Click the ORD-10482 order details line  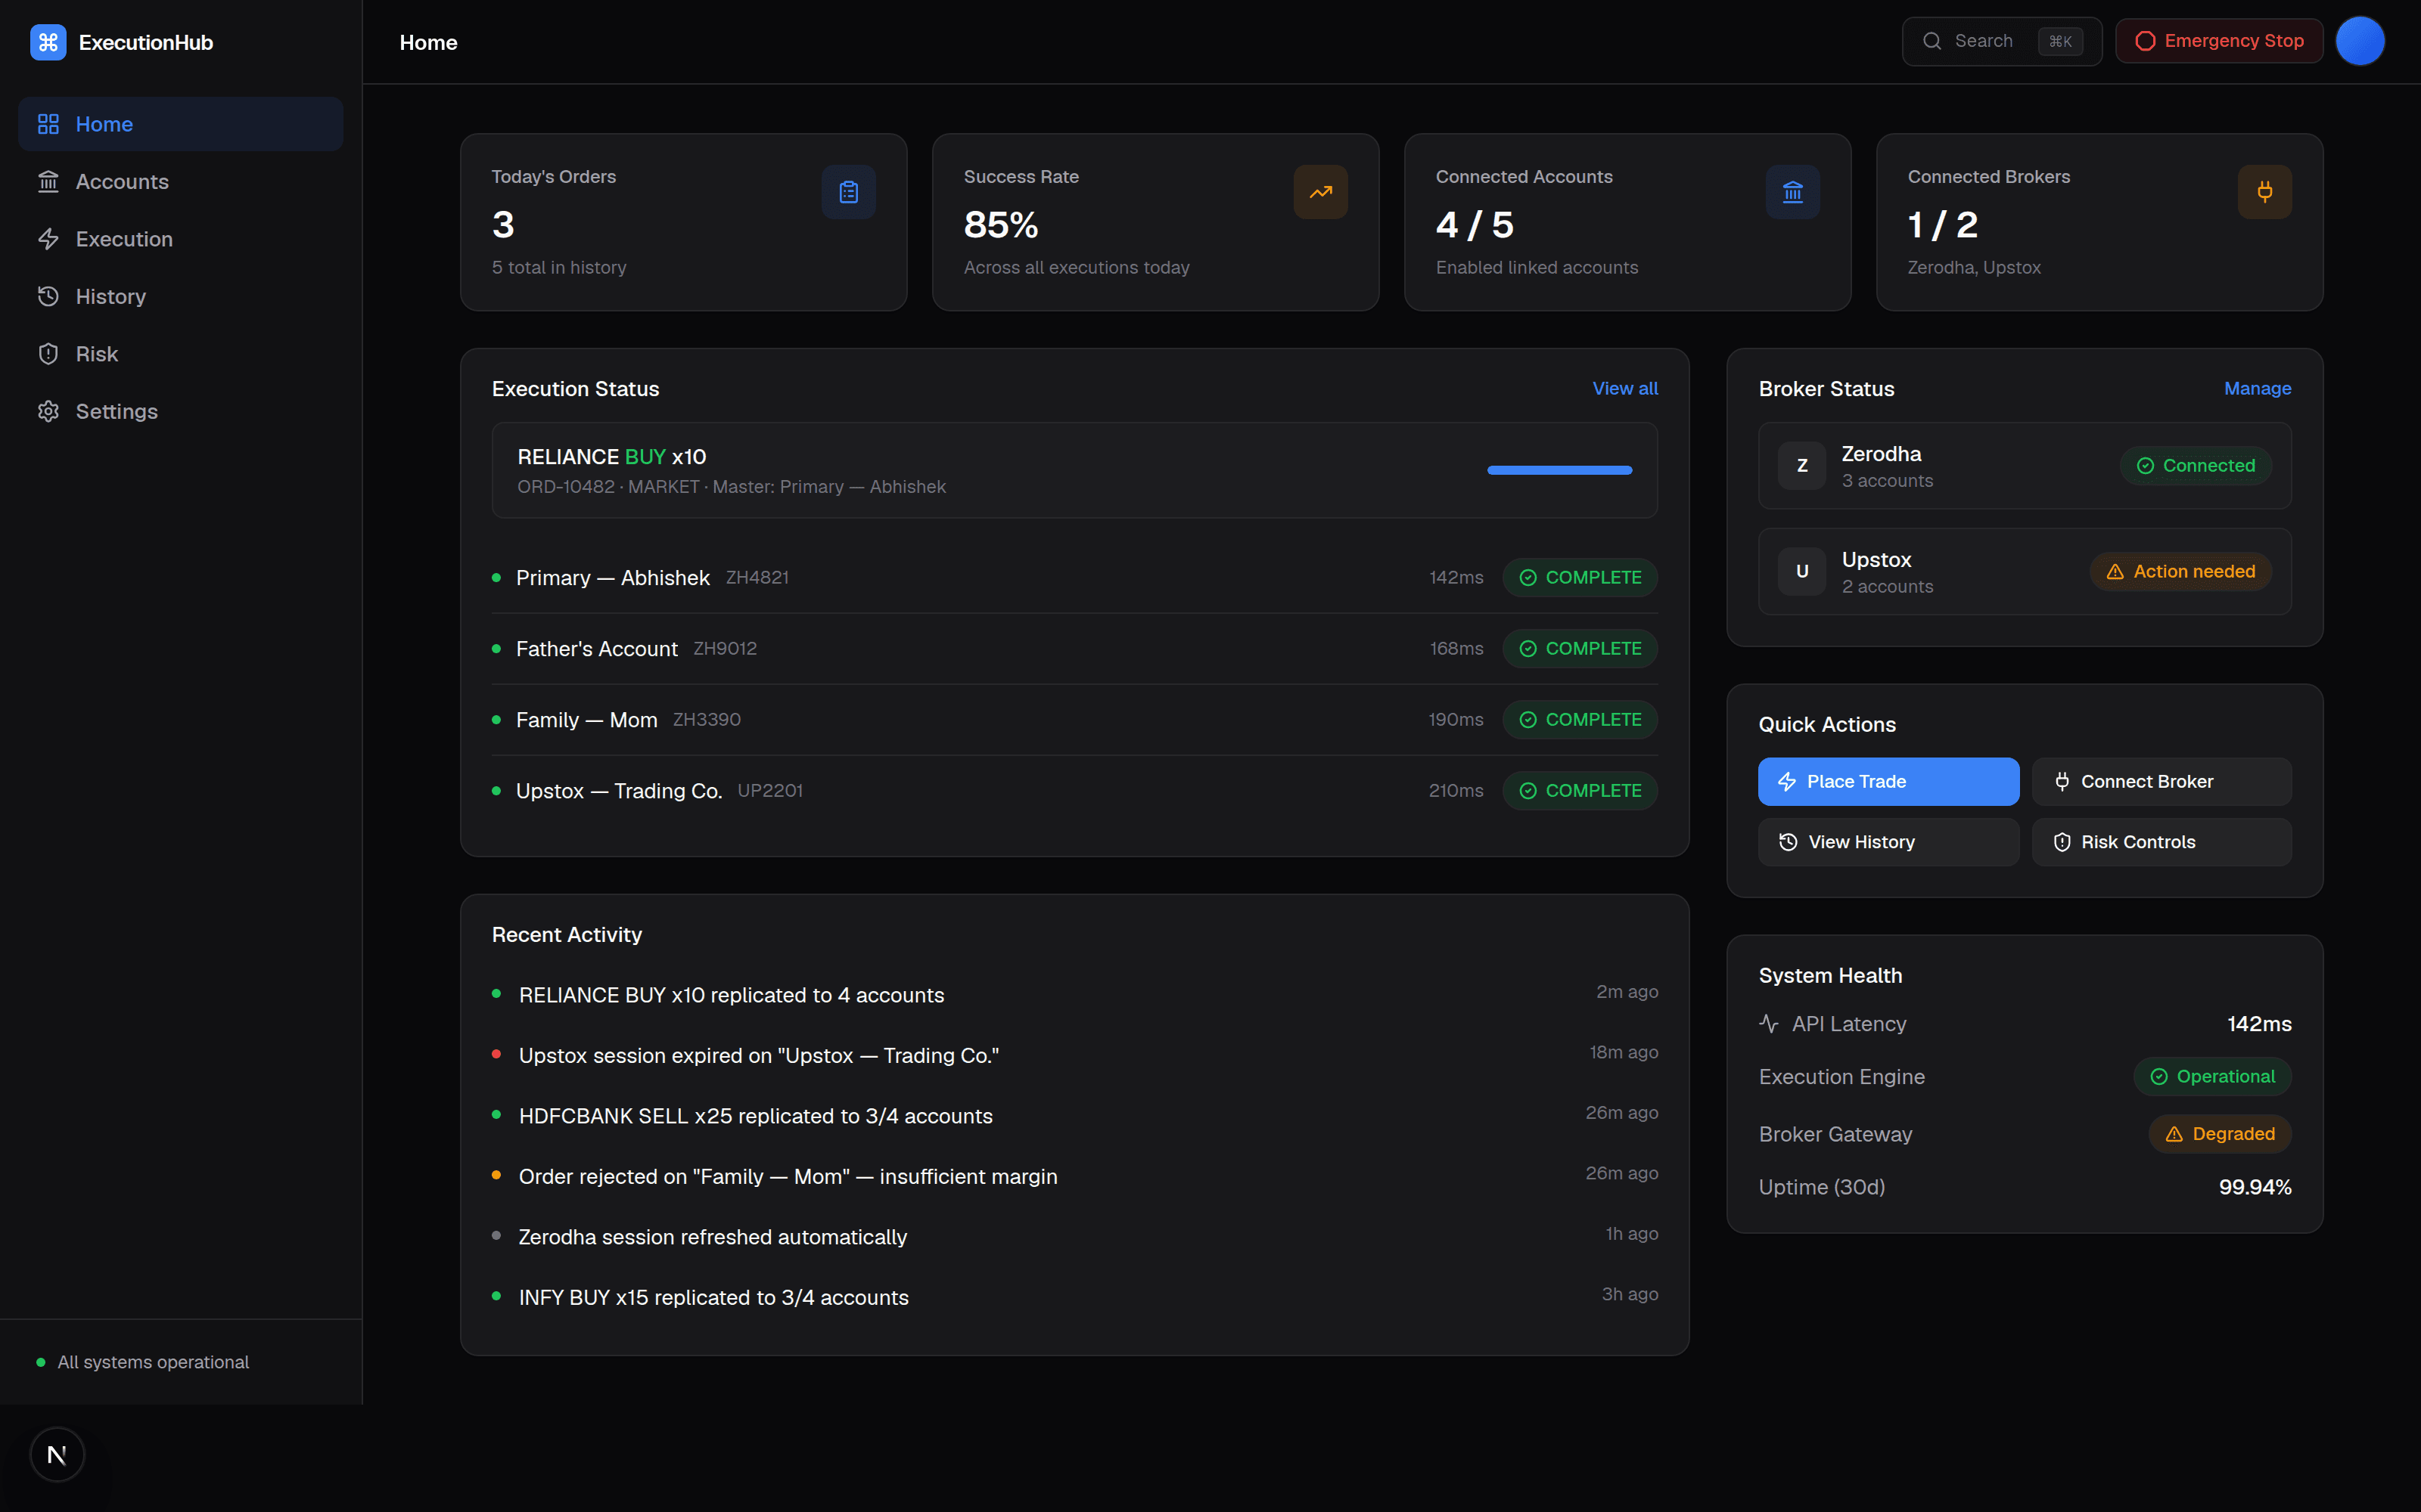(732, 487)
